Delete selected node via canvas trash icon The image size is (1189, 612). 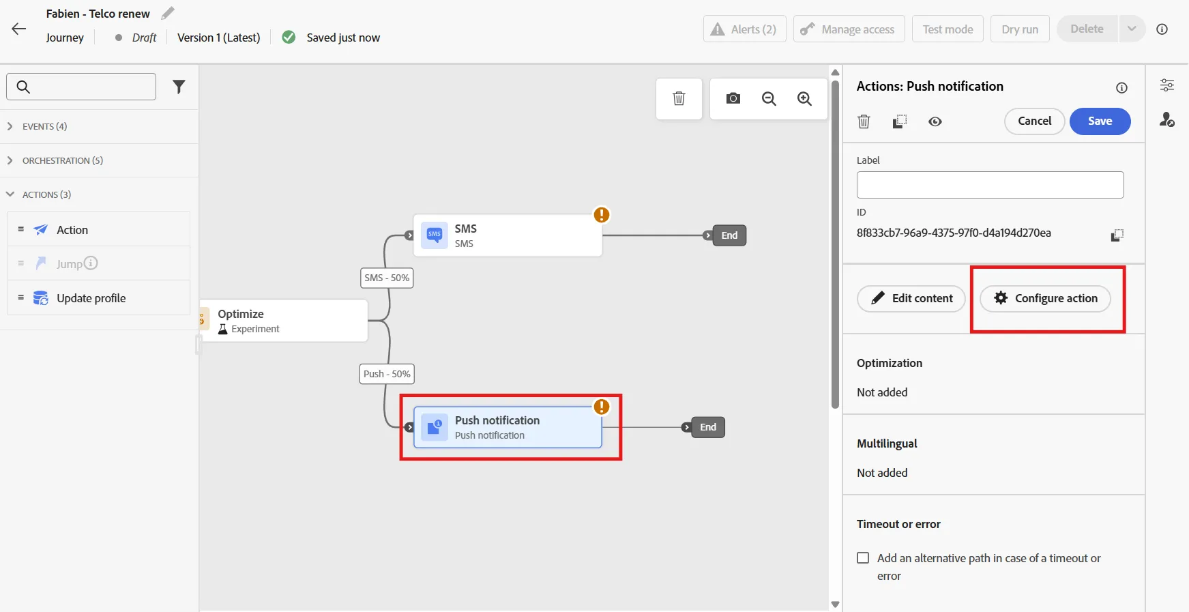679,98
